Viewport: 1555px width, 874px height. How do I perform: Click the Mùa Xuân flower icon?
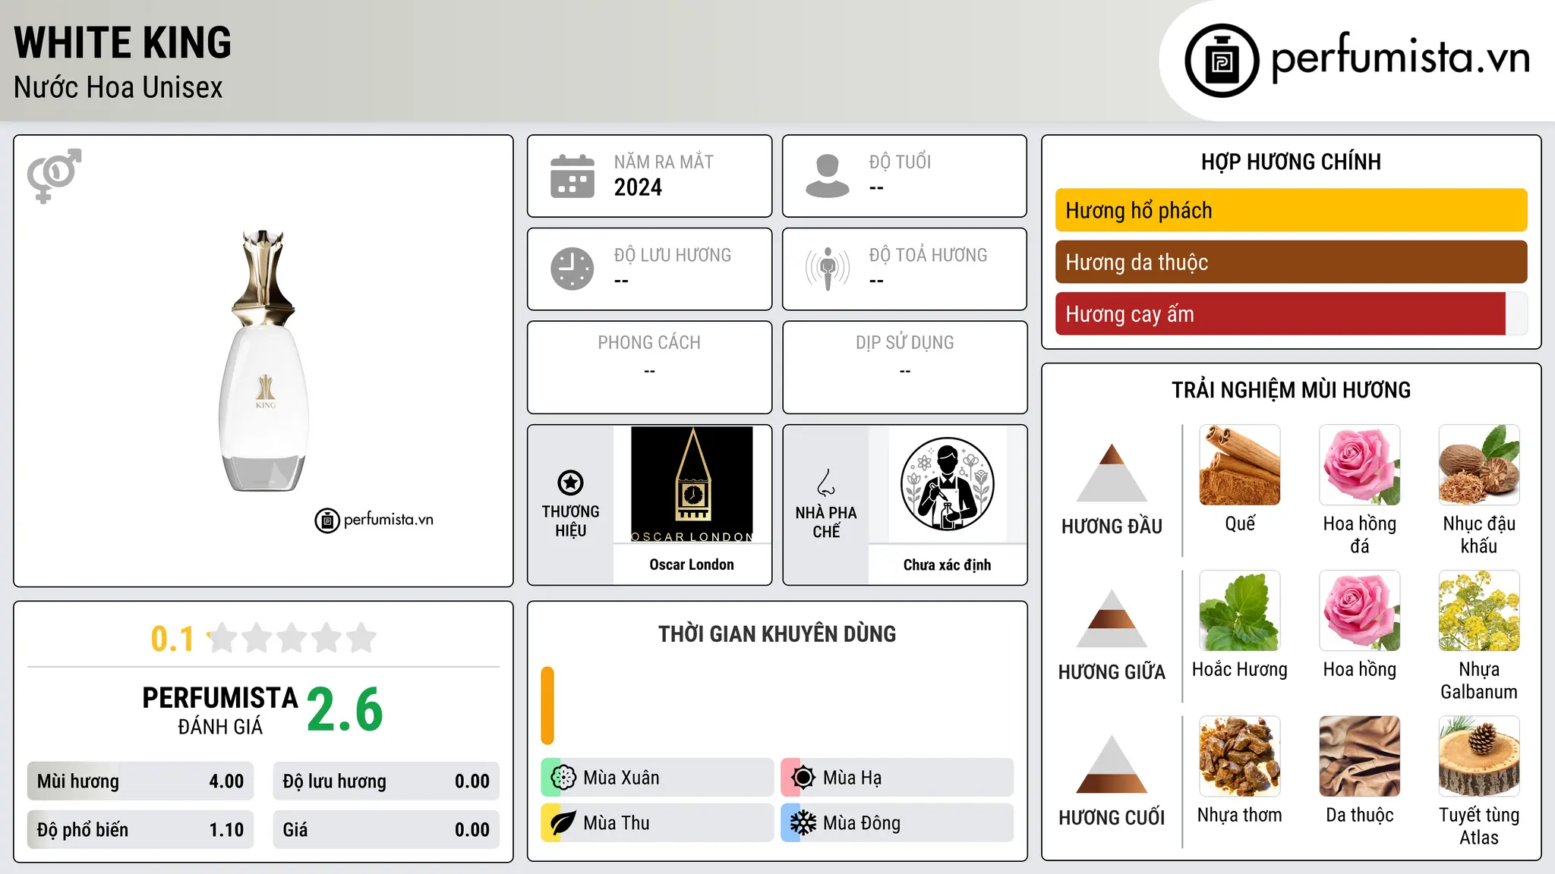[563, 778]
